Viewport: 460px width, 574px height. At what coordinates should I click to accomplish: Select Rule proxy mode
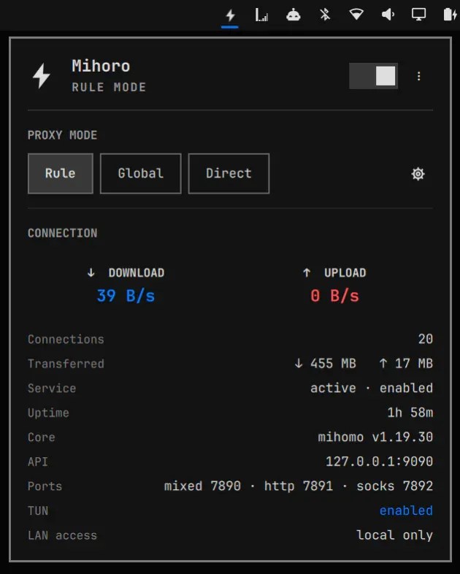point(61,174)
